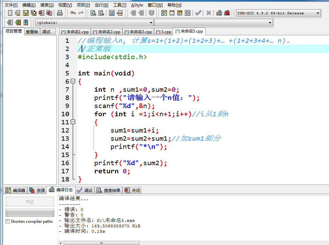Select the 项目管理 panel tab
The height and width of the screenshot is (245, 329).
pos(14,31)
